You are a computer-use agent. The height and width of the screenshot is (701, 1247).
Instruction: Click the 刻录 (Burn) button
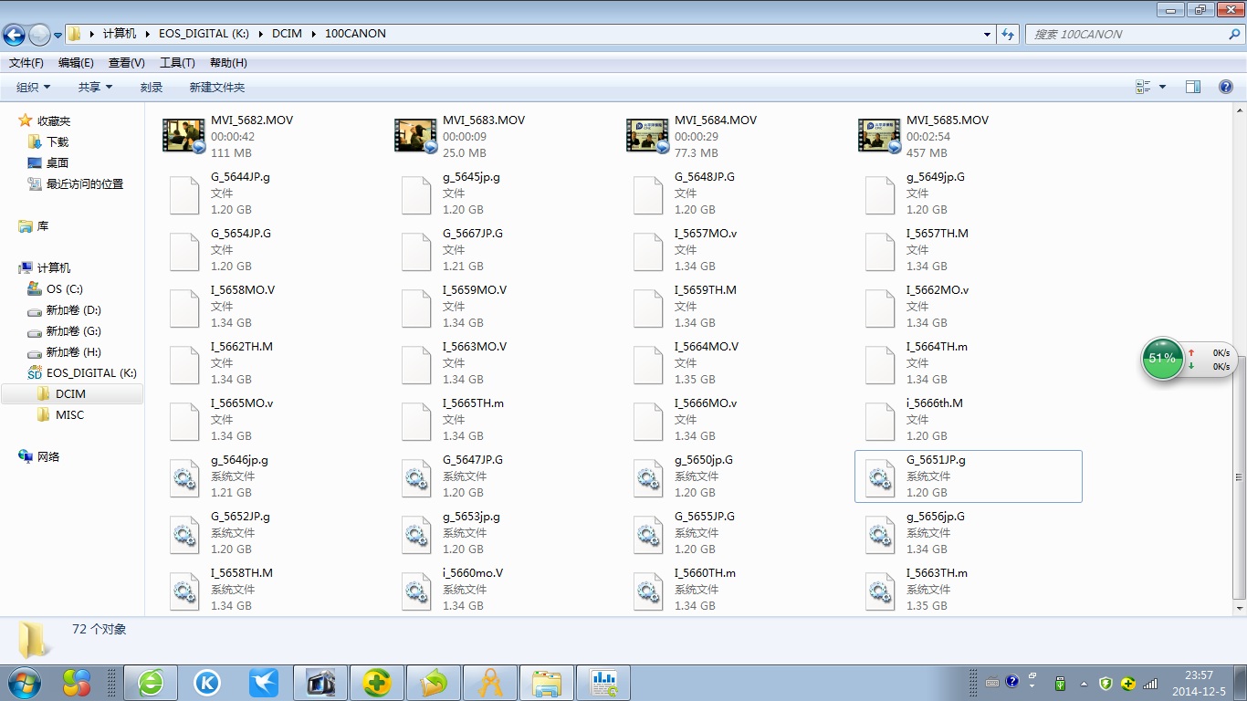pyautogui.click(x=152, y=87)
